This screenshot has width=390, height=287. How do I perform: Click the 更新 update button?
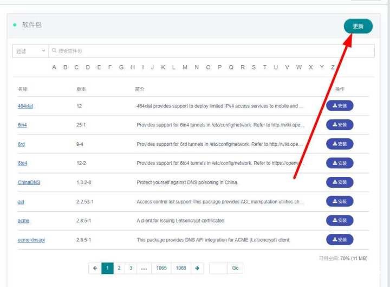[358, 26]
